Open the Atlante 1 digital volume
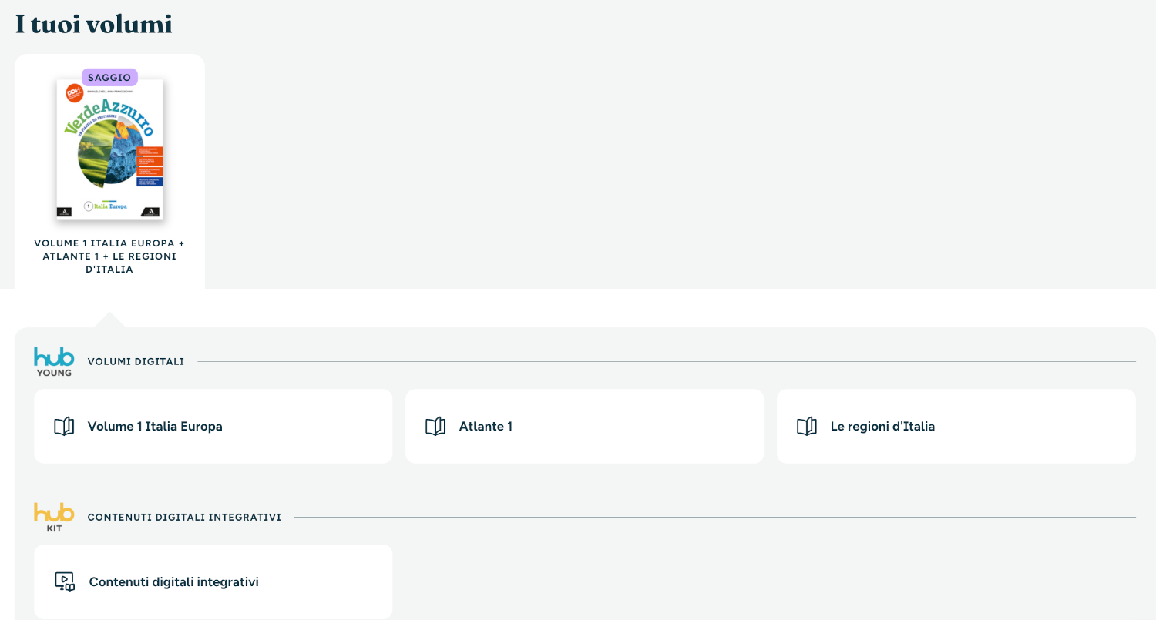The width and height of the screenshot is (1156, 620). pyautogui.click(x=585, y=427)
